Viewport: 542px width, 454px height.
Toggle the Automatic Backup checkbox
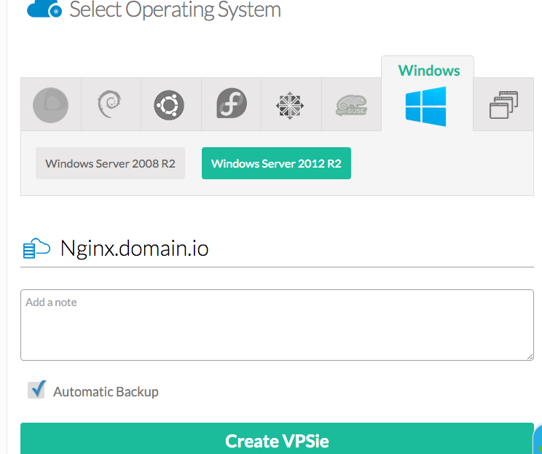36,390
